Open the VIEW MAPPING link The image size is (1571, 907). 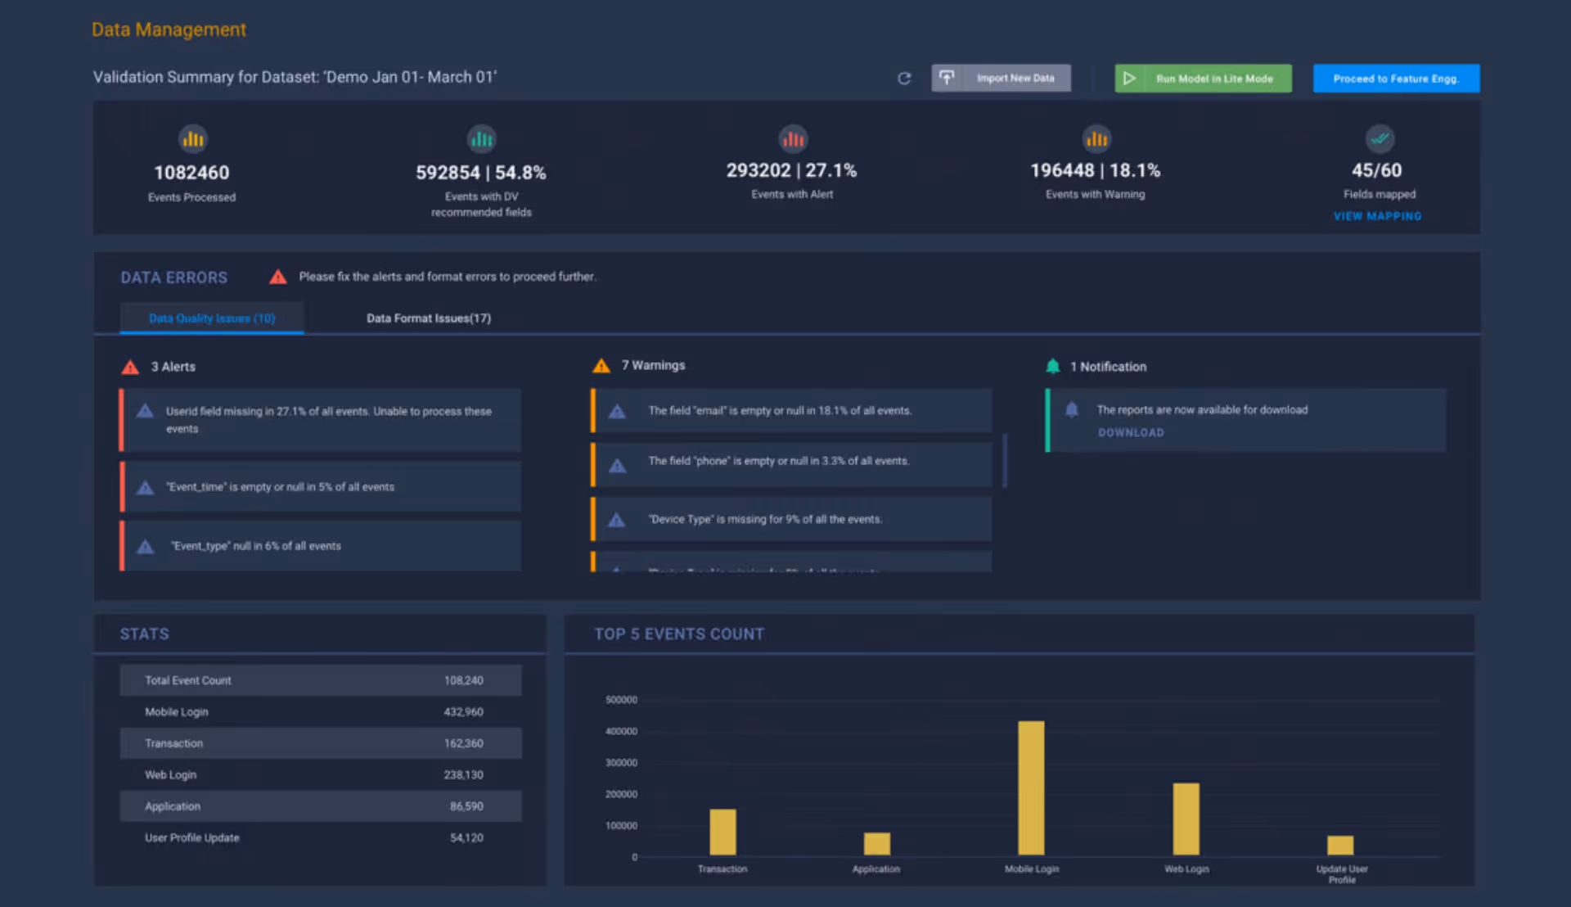point(1377,216)
